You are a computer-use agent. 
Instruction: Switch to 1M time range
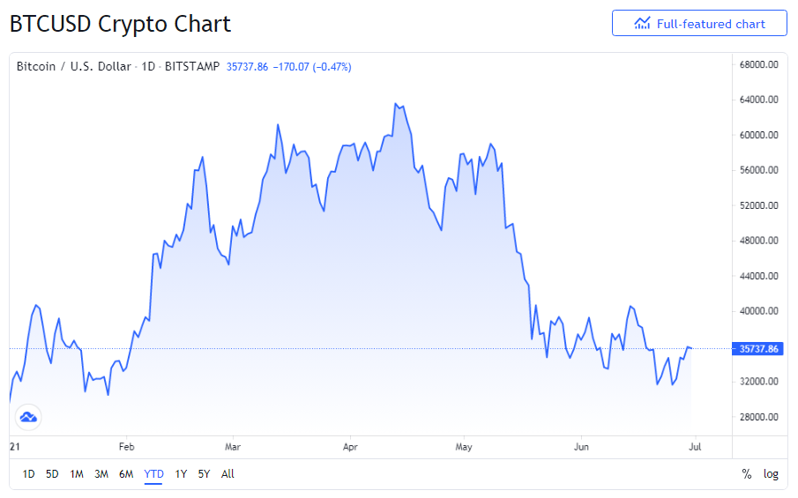pos(77,474)
